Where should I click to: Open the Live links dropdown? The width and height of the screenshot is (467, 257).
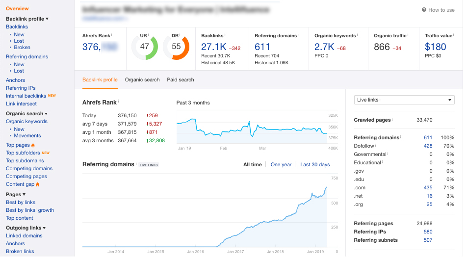pyautogui.click(x=404, y=100)
